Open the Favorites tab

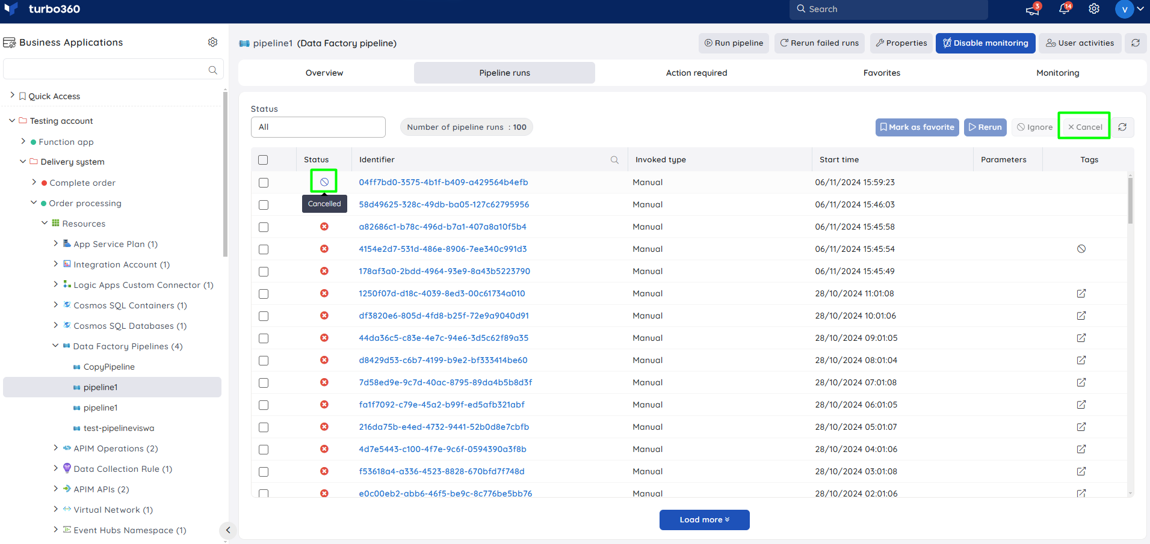882,73
